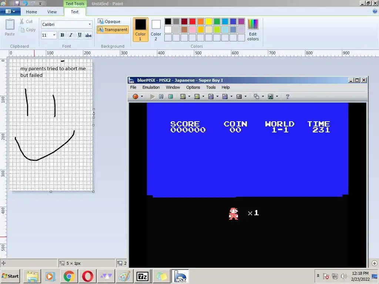Pick the red color swatch
Image resolution: width=379 pixels, height=284 pixels.
[192, 21]
